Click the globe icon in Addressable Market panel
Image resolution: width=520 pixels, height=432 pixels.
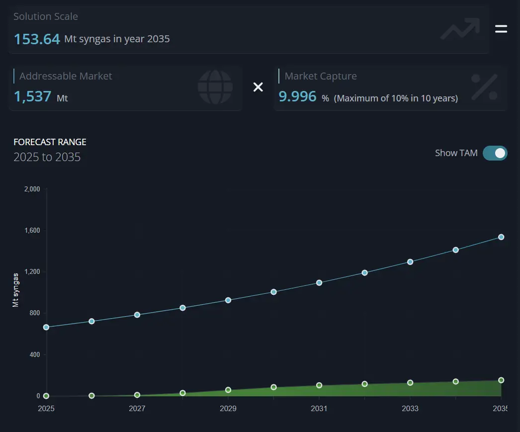coord(215,87)
